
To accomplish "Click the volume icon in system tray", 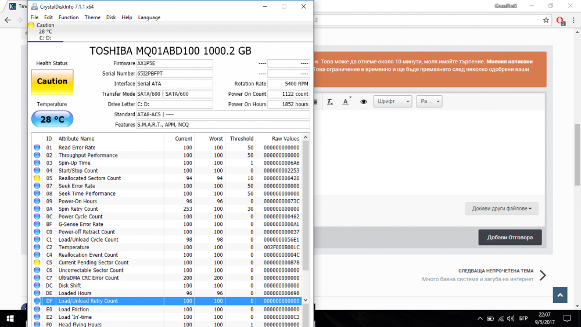I will [x=511, y=318].
